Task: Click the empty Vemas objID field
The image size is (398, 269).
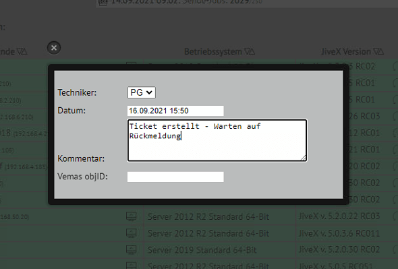Action: [x=175, y=177]
